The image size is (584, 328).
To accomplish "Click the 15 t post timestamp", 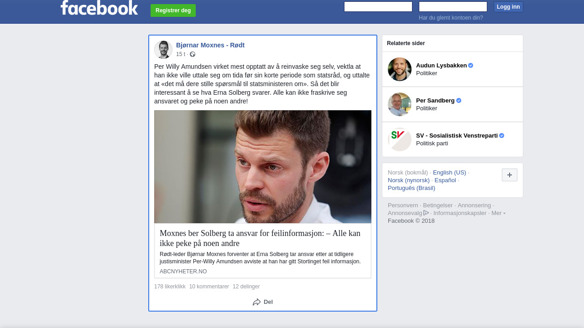I will click(x=181, y=54).
